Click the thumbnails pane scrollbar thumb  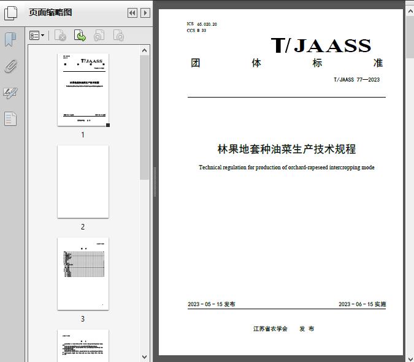(x=144, y=118)
